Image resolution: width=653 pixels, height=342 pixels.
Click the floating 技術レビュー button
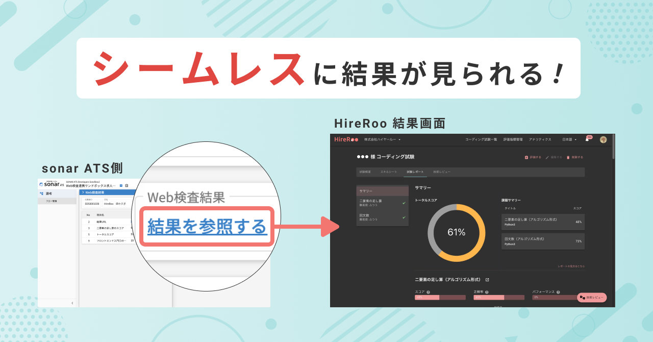click(592, 297)
